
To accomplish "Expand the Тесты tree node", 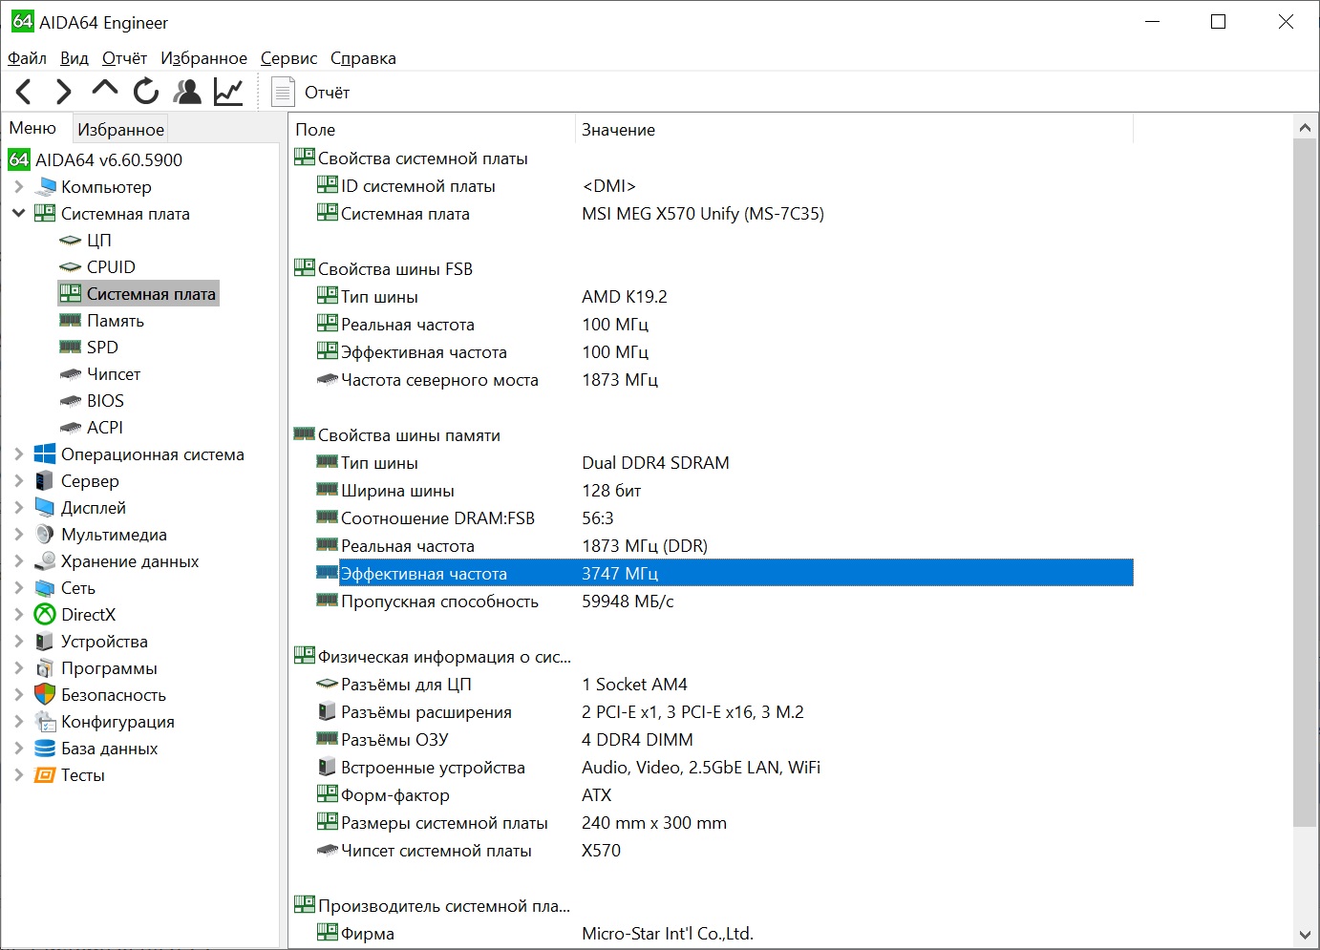I will pos(18,775).
